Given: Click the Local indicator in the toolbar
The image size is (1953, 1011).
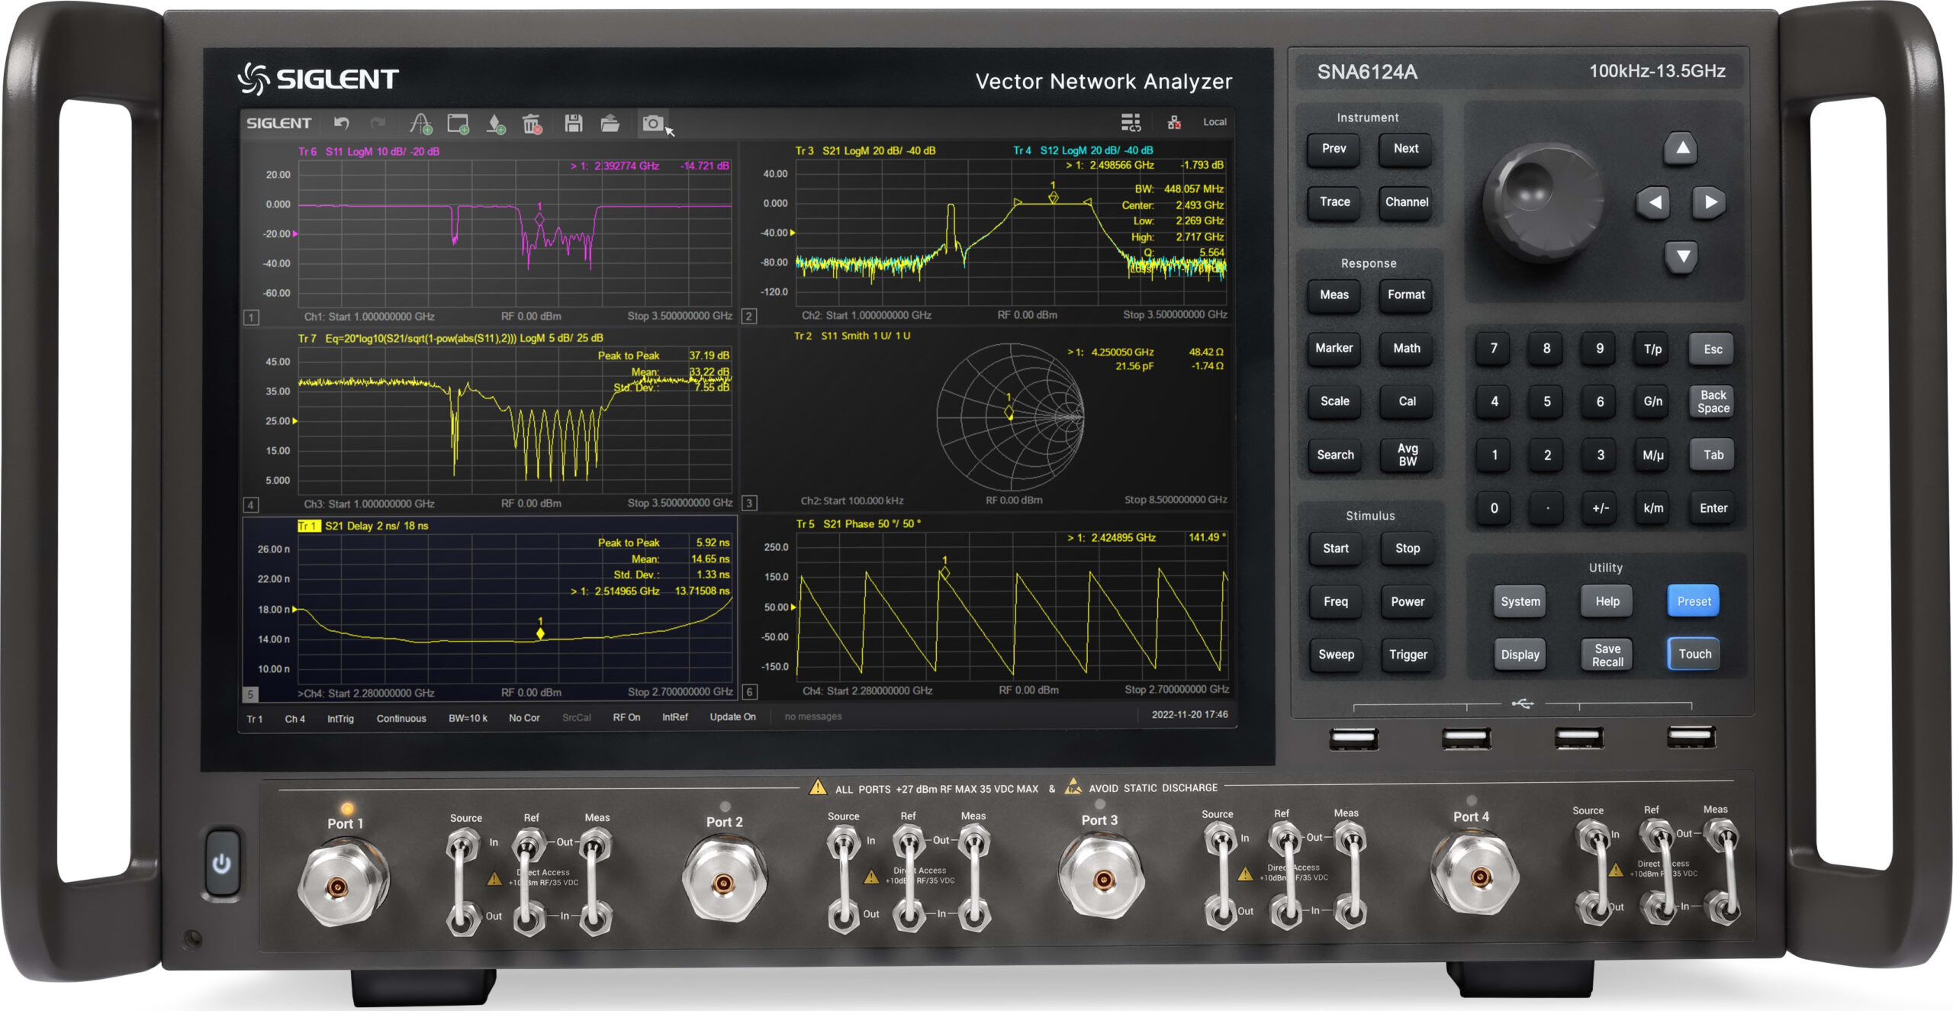Looking at the screenshot, I should click(x=1215, y=122).
